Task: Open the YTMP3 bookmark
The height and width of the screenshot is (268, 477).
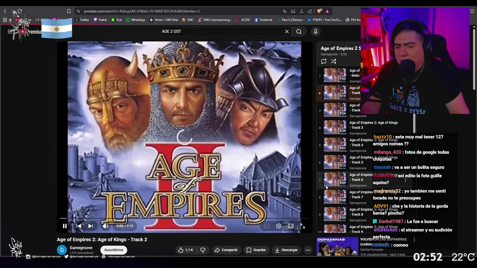Action: 325,20
